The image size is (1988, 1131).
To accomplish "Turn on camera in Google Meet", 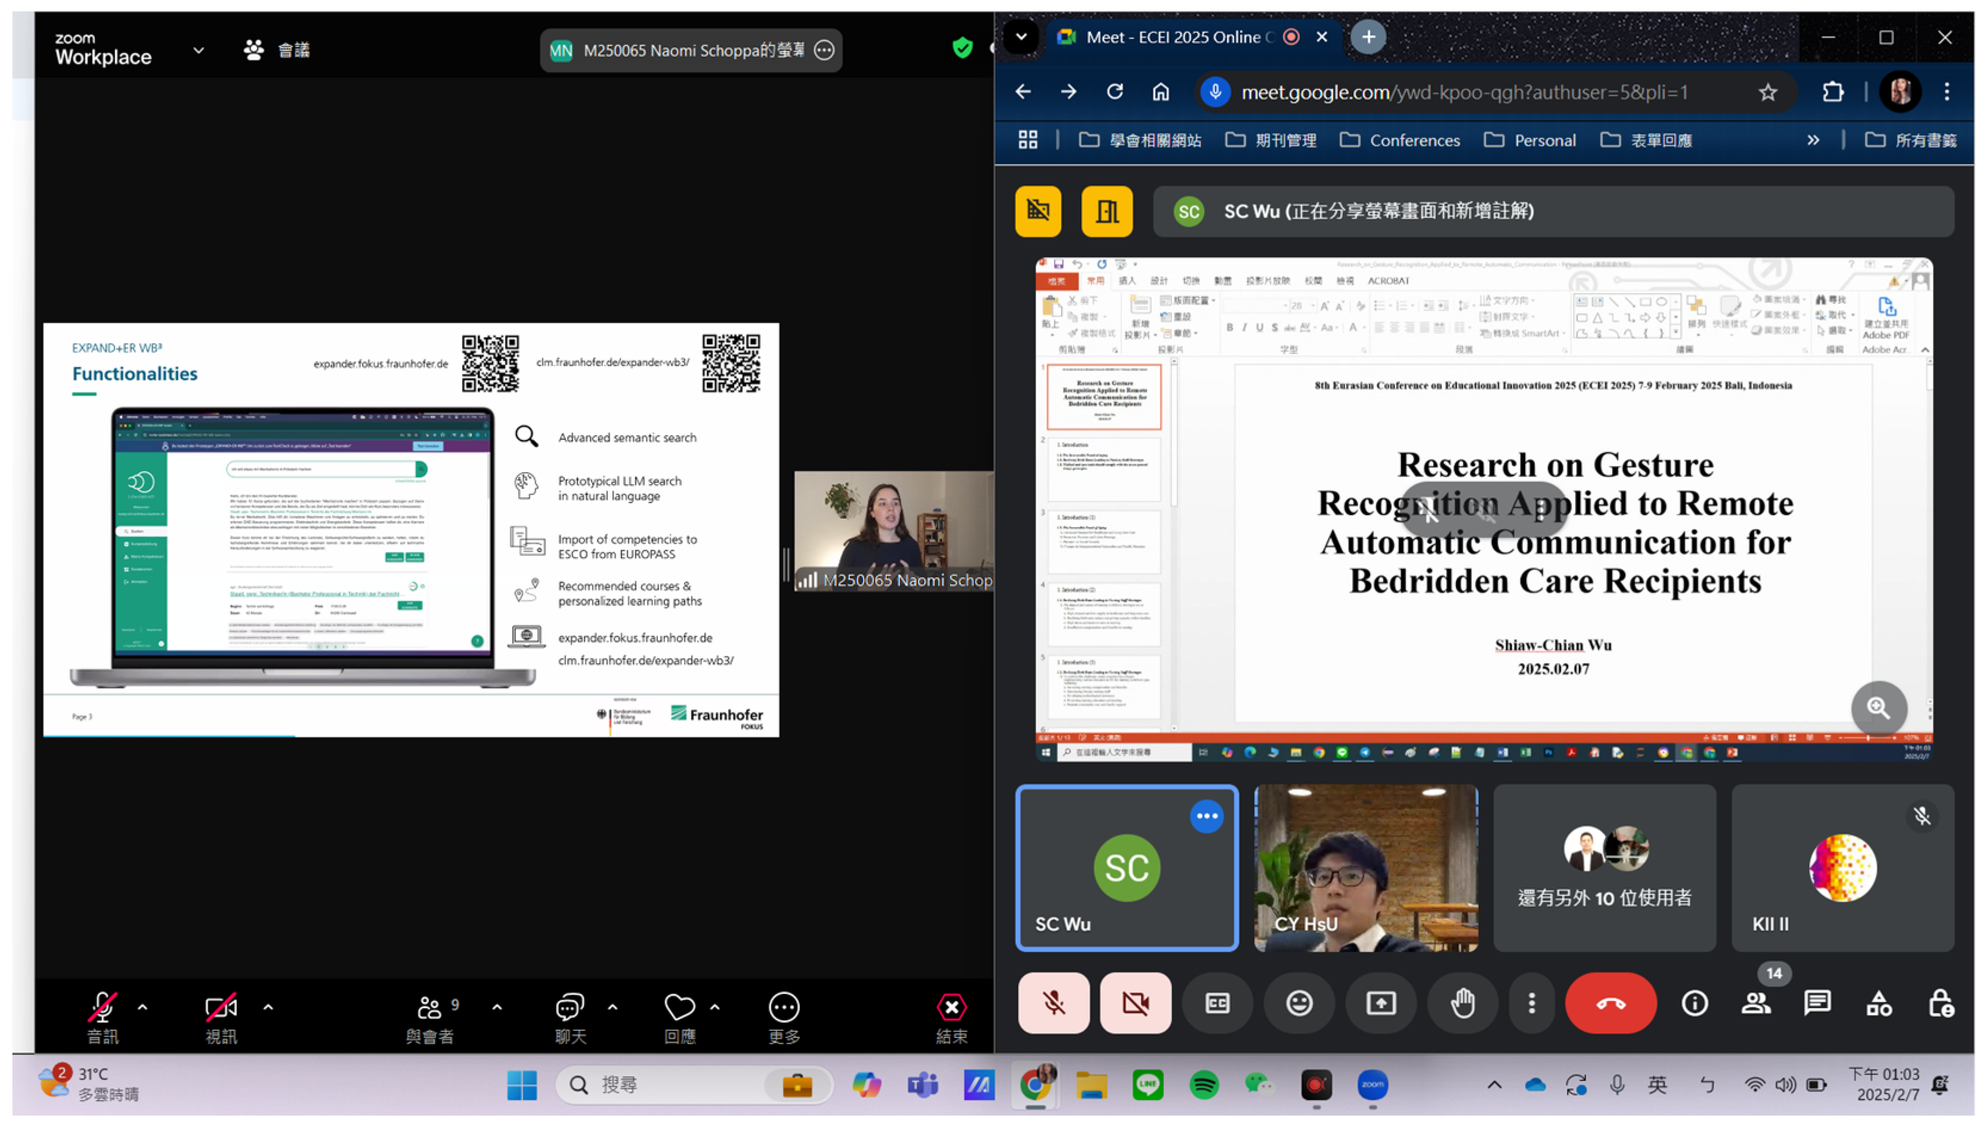I will point(1135,1003).
